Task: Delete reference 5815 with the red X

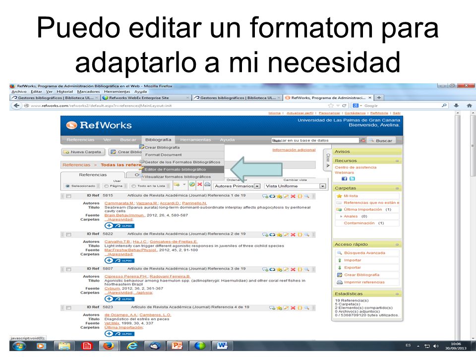Action: 293,196
